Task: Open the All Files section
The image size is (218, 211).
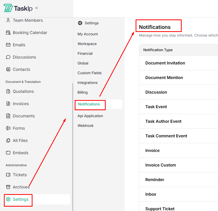Action: (20, 140)
